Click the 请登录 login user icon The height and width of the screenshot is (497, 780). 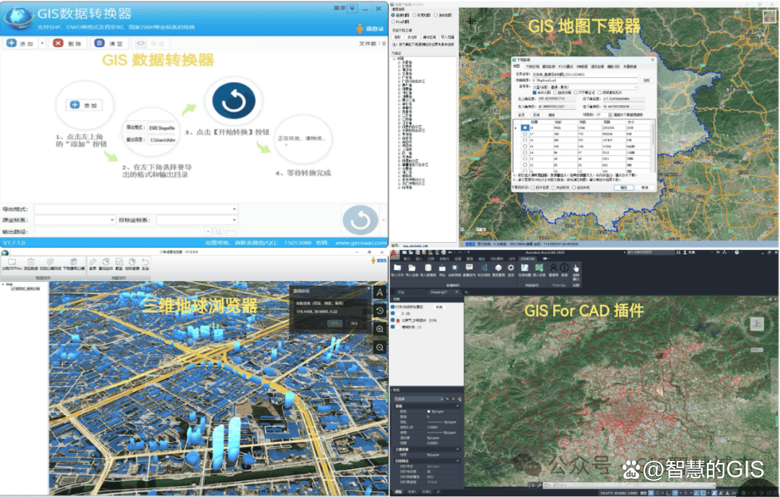point(360,29)
